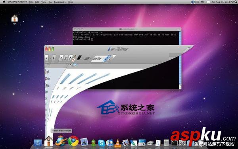238x149 pixels.
Task: Launch Firefox Web Browser from the dock
Action: (61, 141)
